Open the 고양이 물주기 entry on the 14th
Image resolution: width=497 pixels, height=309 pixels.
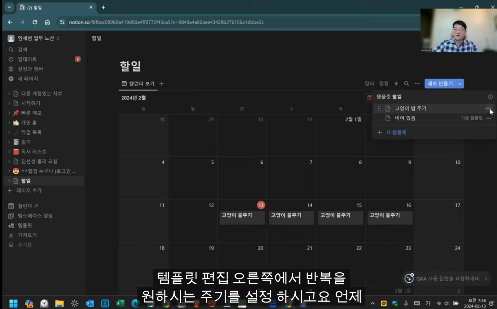[292, 218]
